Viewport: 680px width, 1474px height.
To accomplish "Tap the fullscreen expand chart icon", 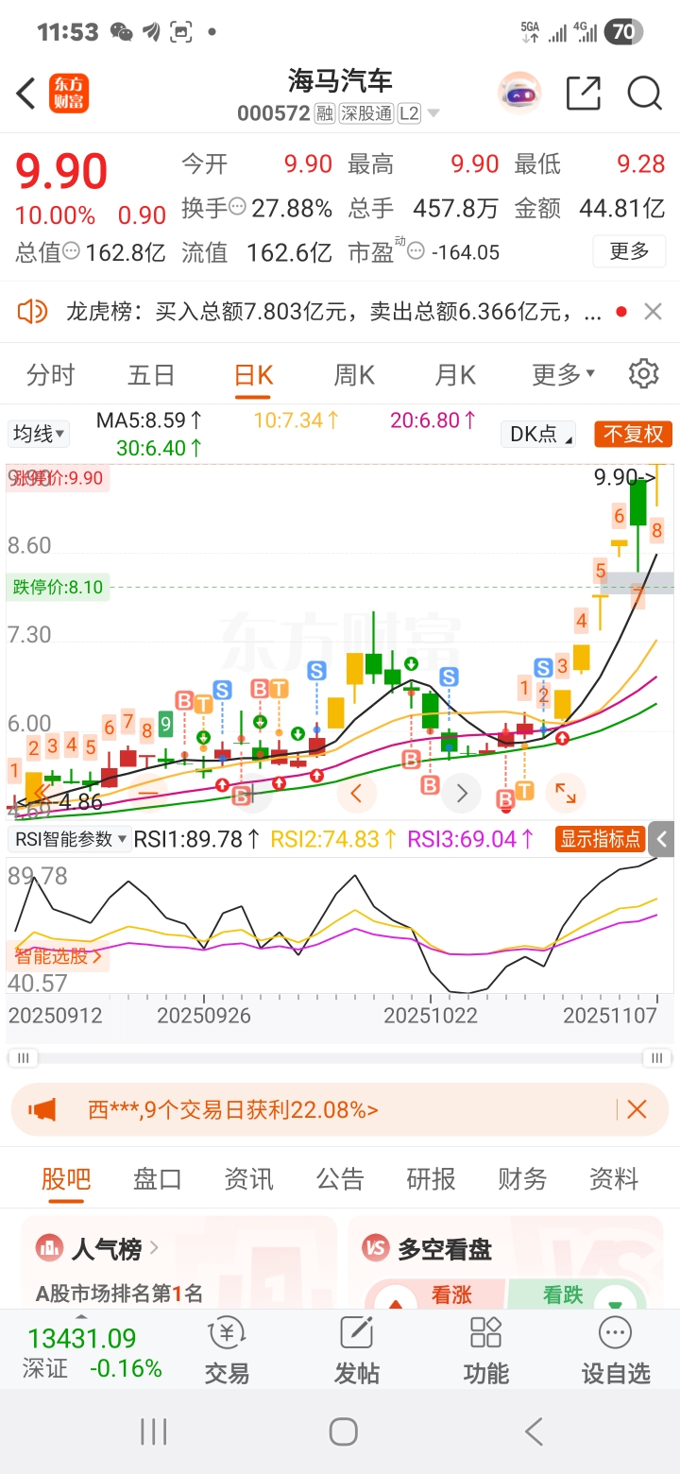I will point(565,793).
